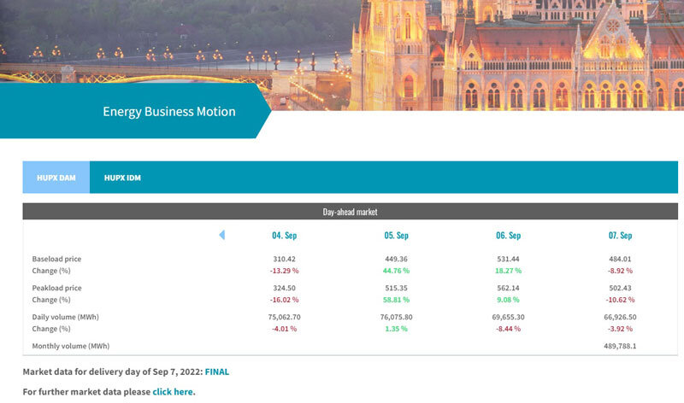Image resolution: width=684 pixels, height=403 pixels.
Task: Click the monthly volume value 489,788.1
Action: coord(620,346)
